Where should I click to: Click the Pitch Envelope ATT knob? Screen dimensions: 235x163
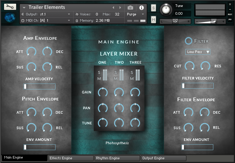31,112
